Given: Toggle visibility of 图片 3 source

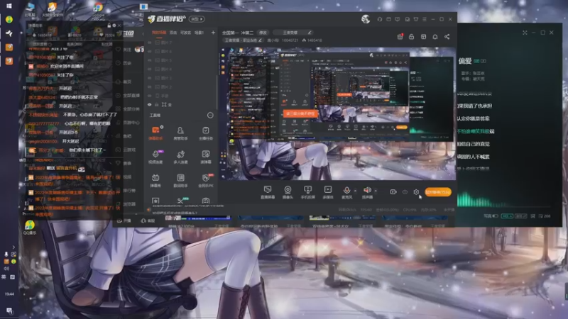Looking at the screenshot, I should tap(149, 78).
